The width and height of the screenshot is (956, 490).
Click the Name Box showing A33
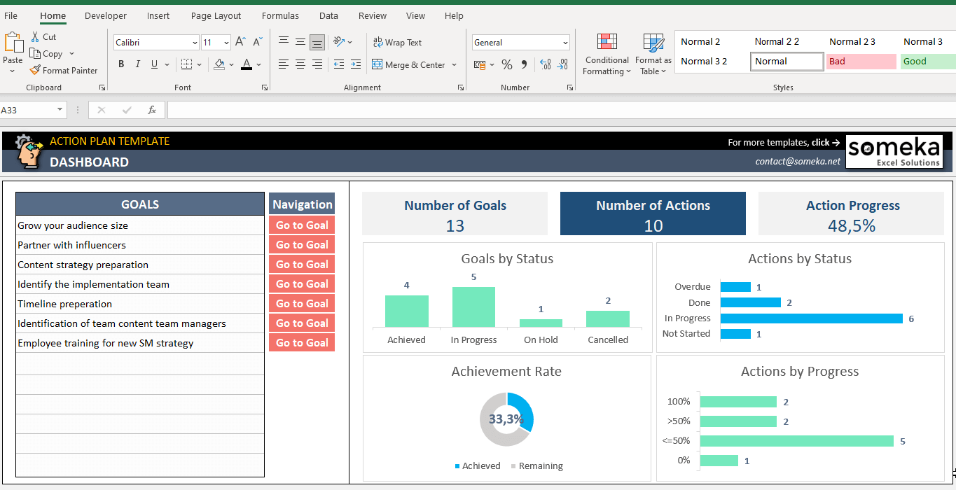click(28, 109)
